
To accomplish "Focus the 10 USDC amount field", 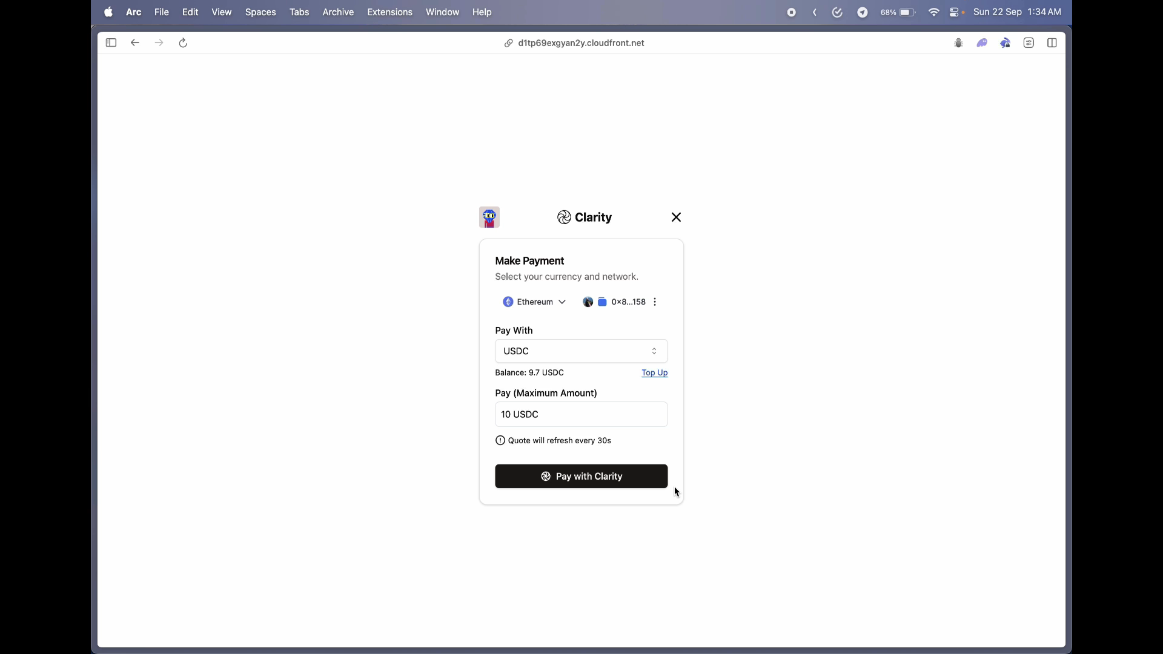I will (x=581, y=415).
